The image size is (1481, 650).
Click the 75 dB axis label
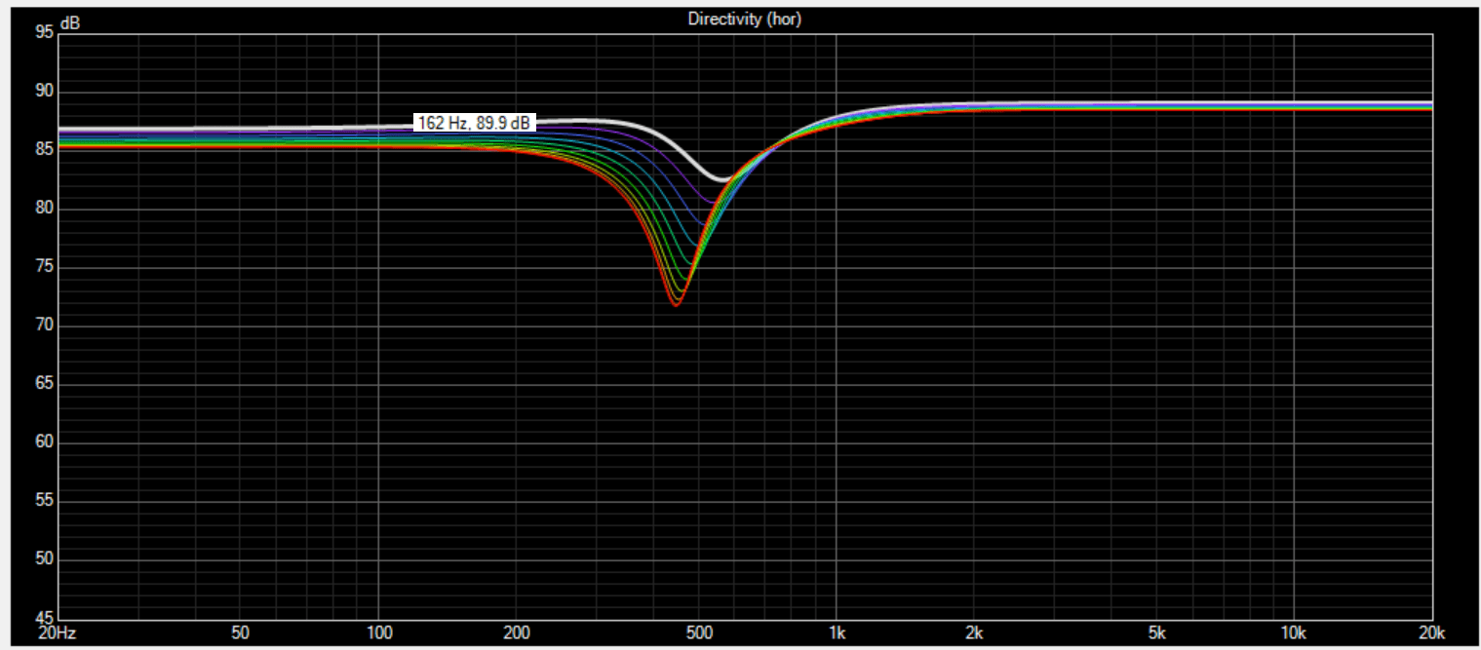coord(45,267)
